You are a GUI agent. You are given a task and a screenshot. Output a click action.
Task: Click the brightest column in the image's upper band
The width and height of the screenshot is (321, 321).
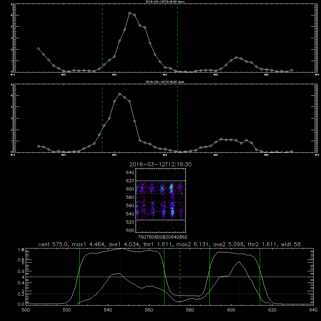coord(171,188)
